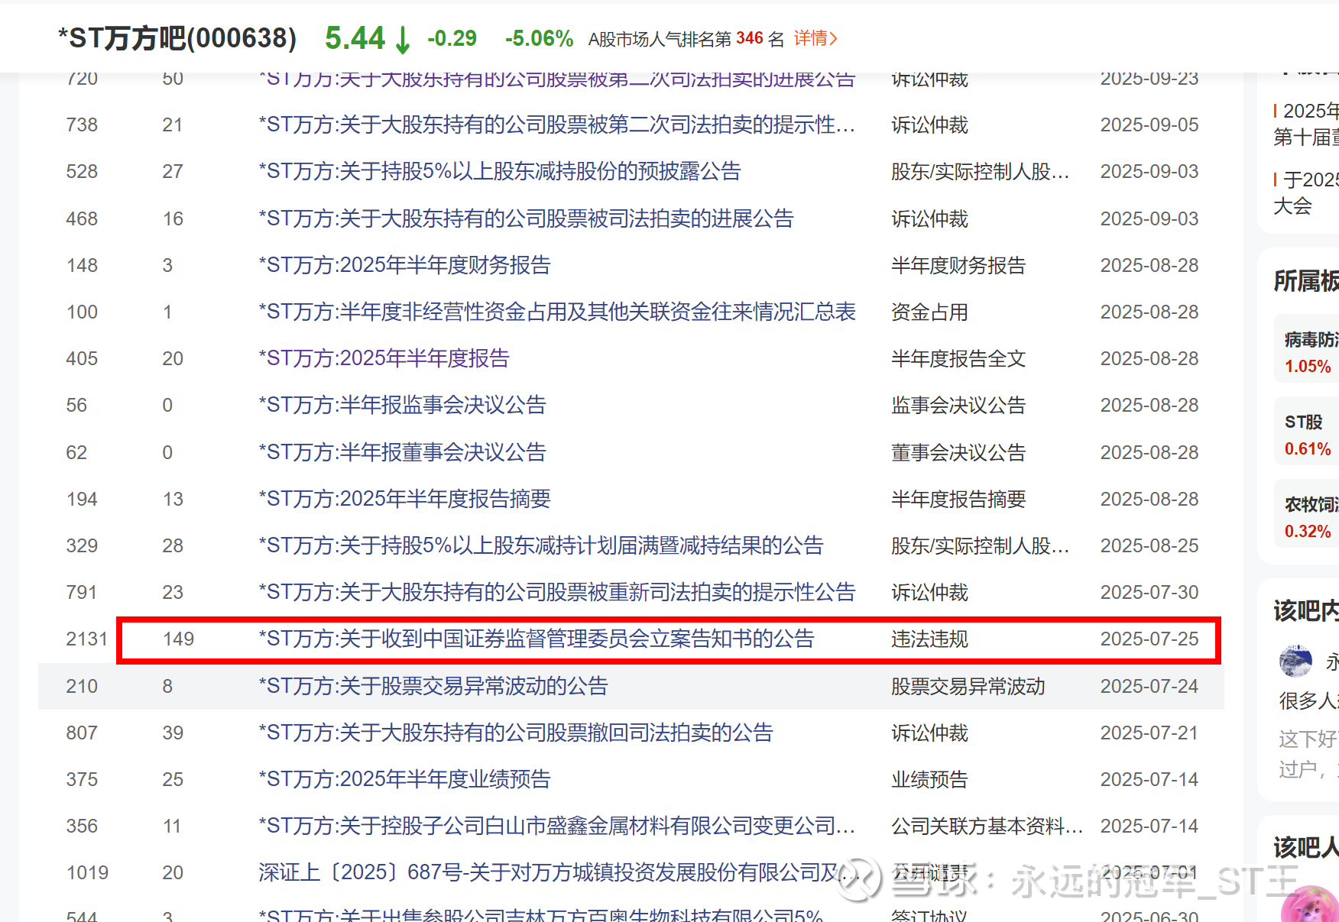Click the 1.05% sector change in the sidebar
Image resolution: width=1339 pixels, height=922 pixels.
pos(1308,367)
